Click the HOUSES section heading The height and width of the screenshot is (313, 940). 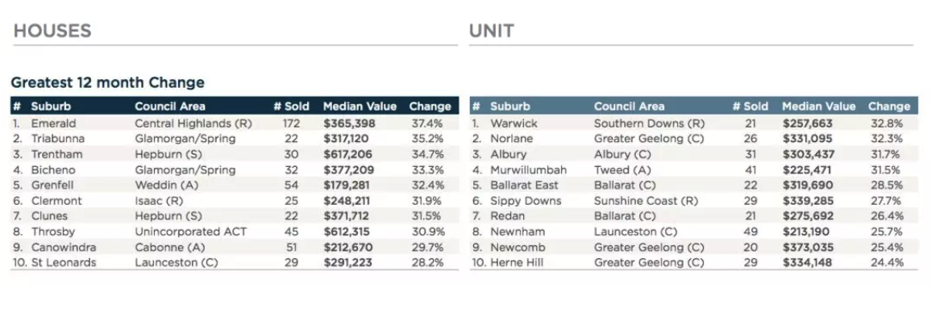[x=52, y=31]
